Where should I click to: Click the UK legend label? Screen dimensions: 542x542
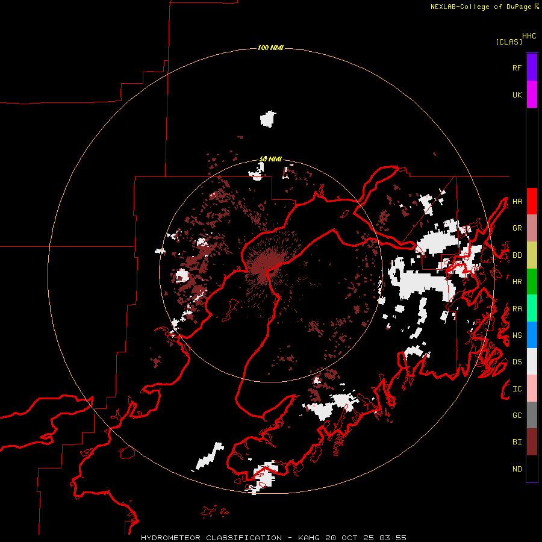pos(517,95)
